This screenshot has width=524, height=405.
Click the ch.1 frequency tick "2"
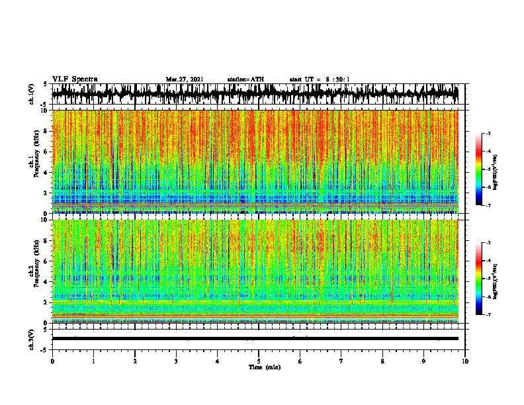pyautogui.click(x=46, y=193)
